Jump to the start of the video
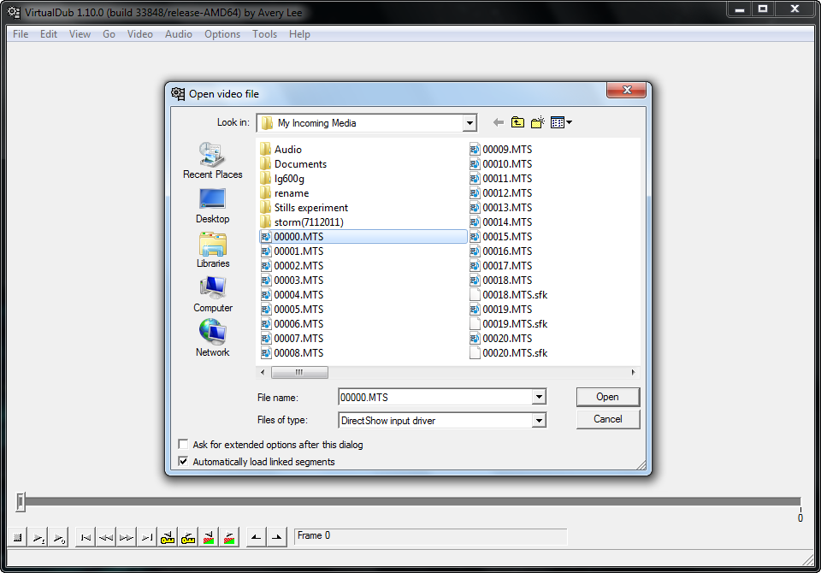 coord(86,537)
